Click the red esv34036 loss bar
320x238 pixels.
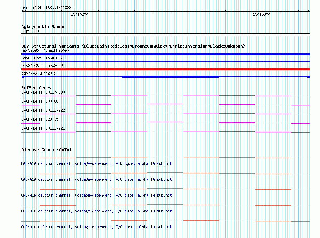[165, 69]
